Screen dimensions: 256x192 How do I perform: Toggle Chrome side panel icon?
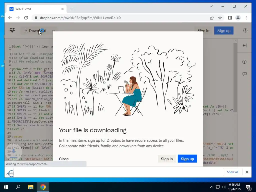pyautogui.click(x=230, y=18)
